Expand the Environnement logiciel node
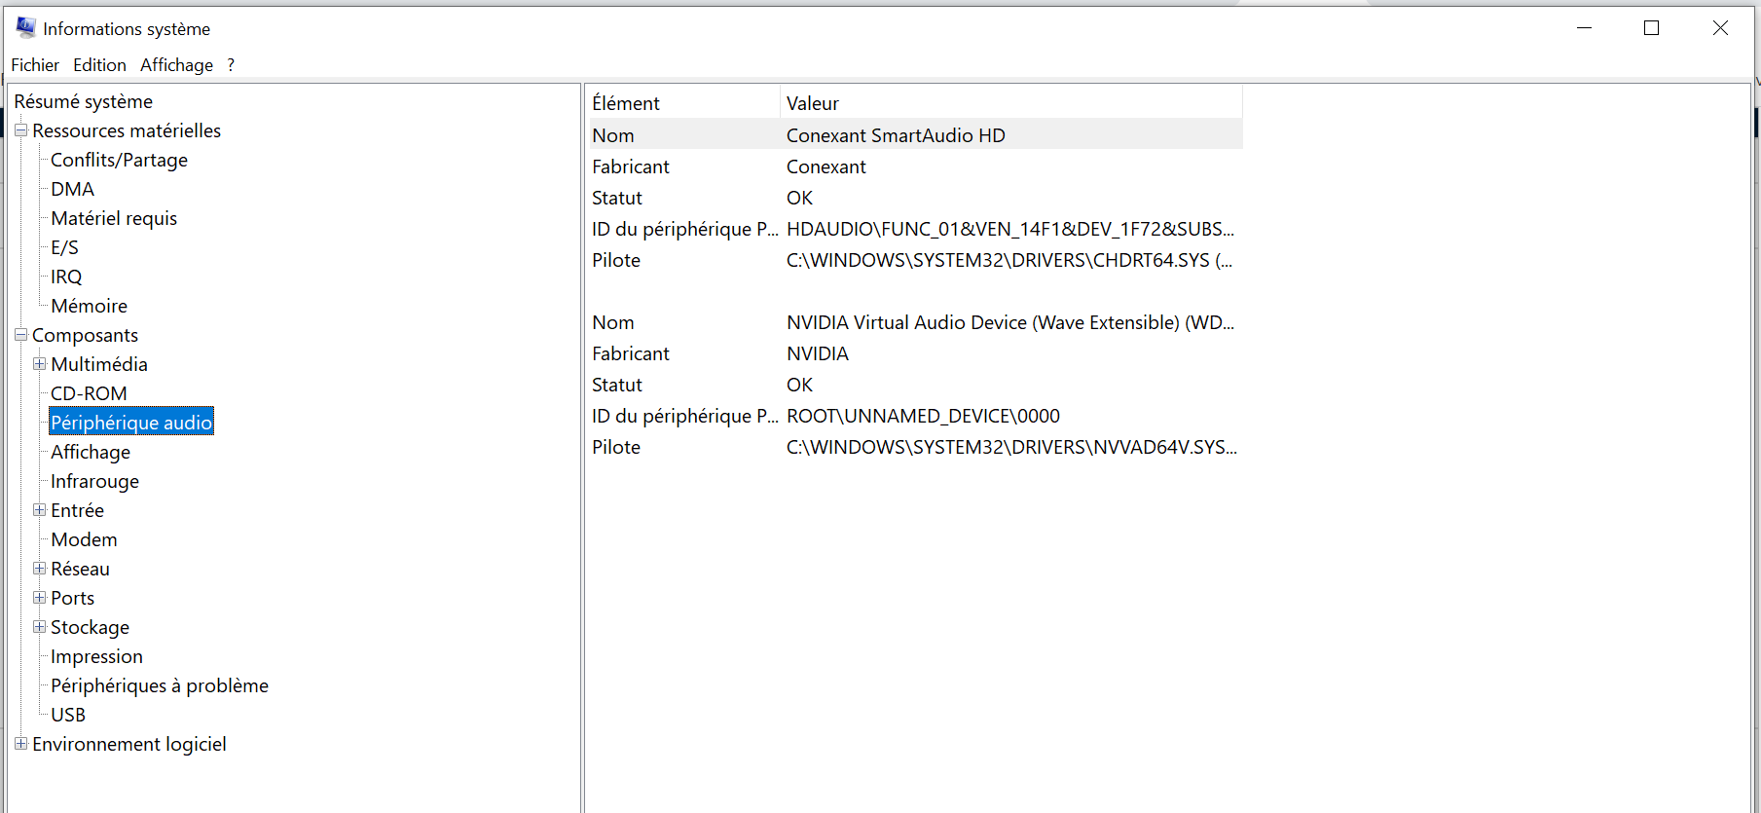Screen dimensions: 1761x813 pyautogui.click(x=20, y=744)
